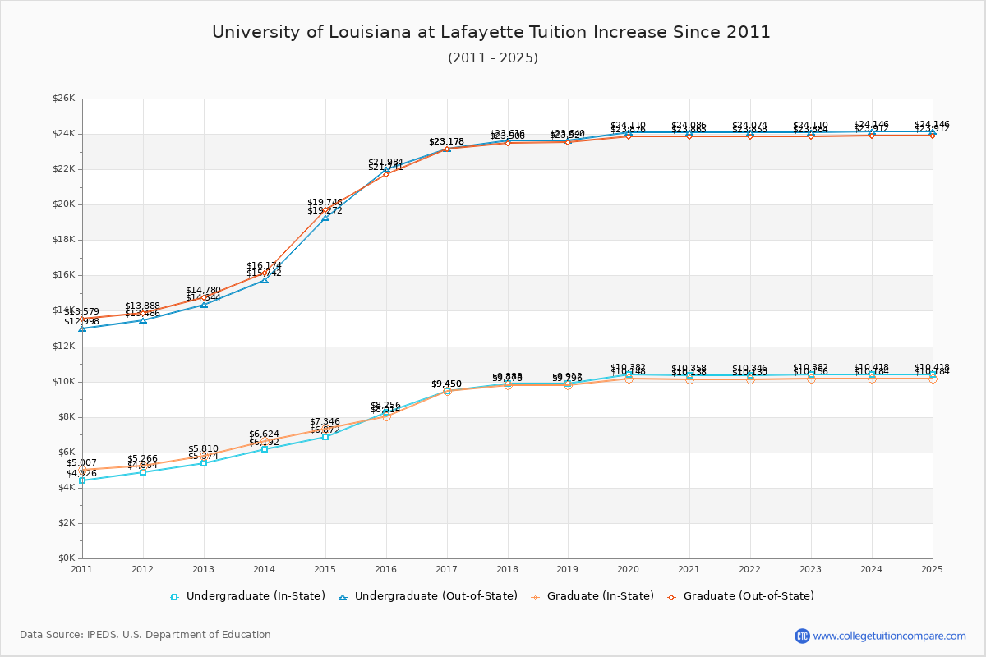This screenshot has height=657, width=986.
Task: Toggle the Graduate (Out-of-State) legend entry
Action: point(741,596)
